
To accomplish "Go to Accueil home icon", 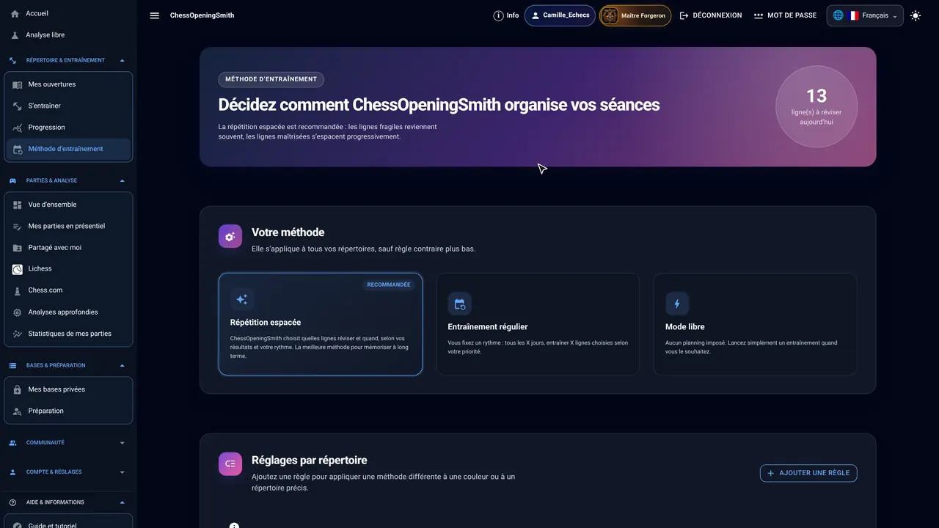I will point(15,14).
